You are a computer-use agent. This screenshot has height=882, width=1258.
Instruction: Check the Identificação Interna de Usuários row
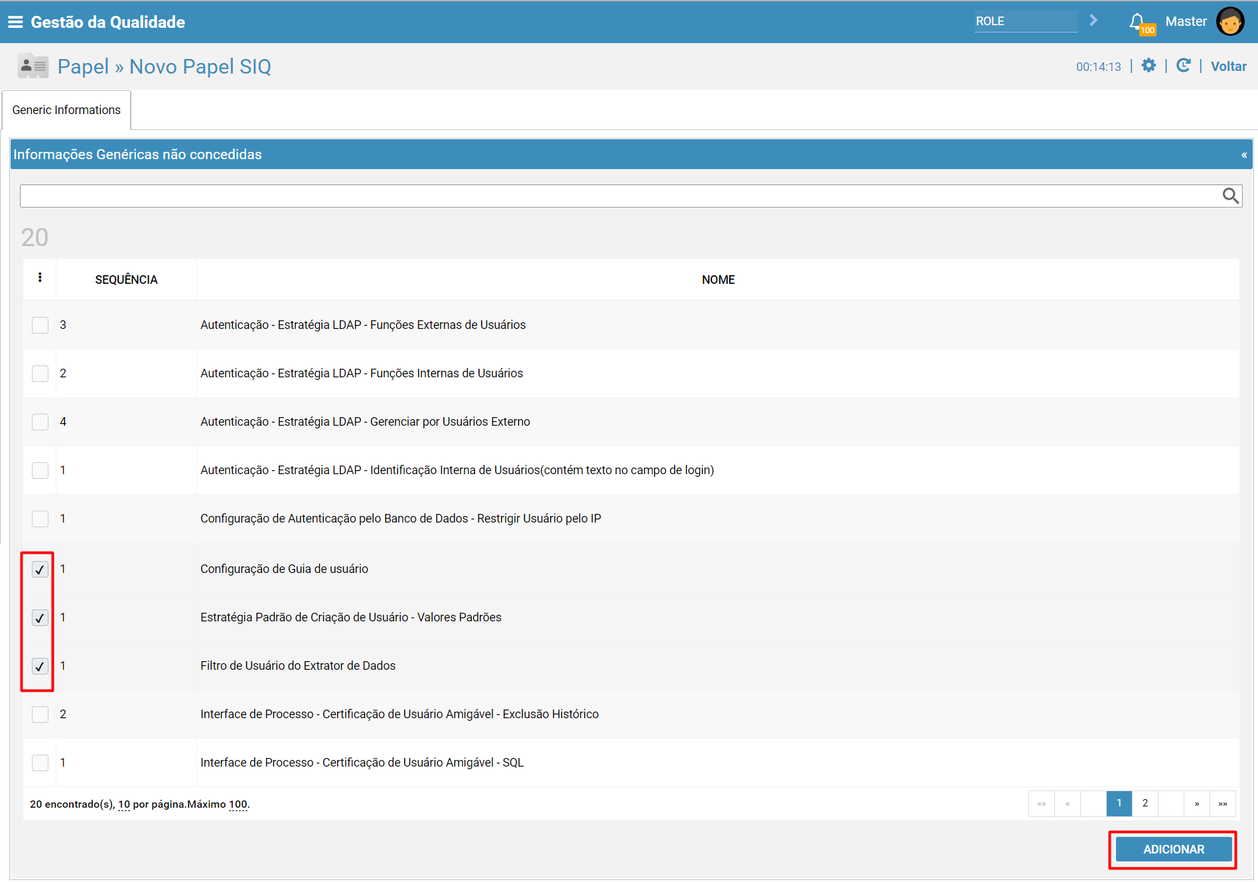40,470
